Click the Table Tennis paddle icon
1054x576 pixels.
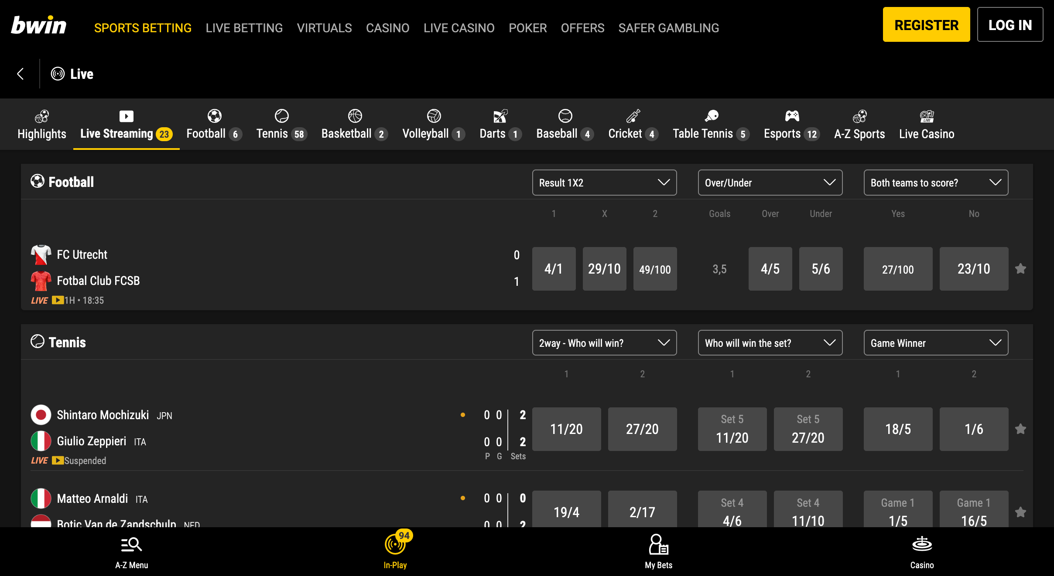click(711, 116)
